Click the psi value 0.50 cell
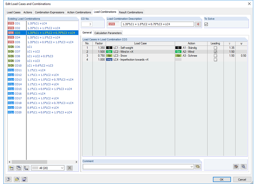Image resolution: width=257 pixels, height=184 pixels. [241, 56]
